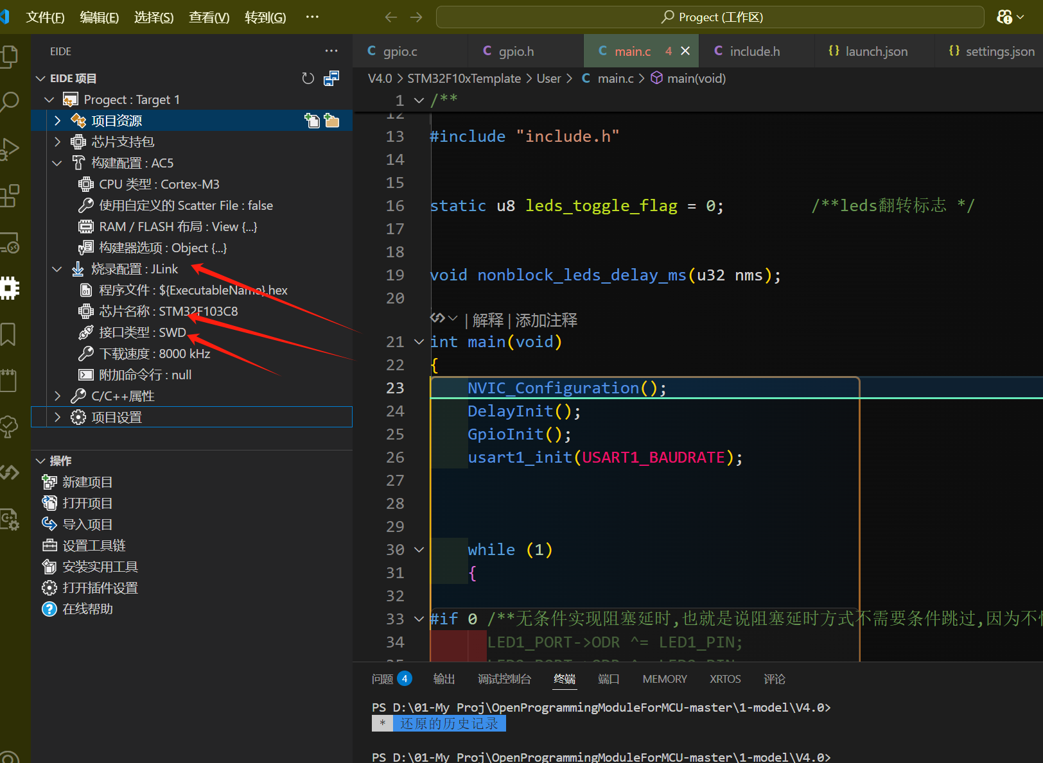1043x763 pixels.
Task: Save all EIDE configurations with floppy icon
Action: tap(331, 78)
